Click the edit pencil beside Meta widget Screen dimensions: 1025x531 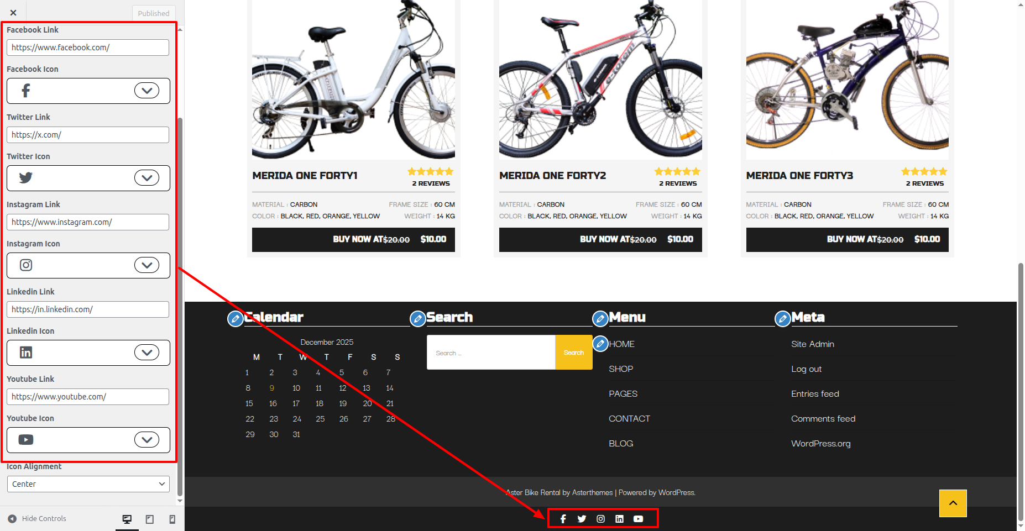[x=782, y=318]
